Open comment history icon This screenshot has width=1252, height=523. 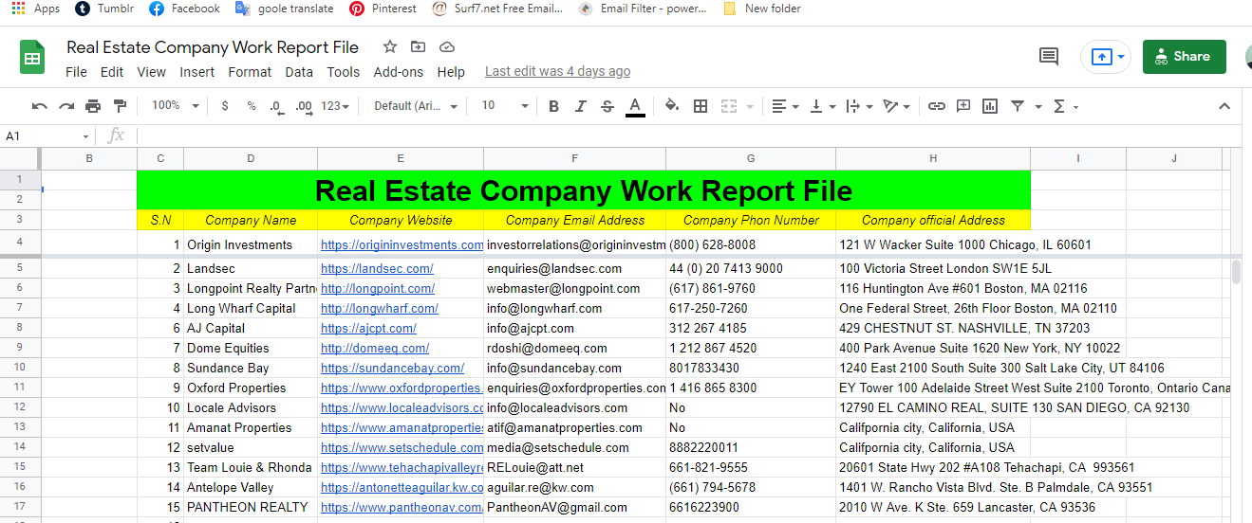click(x=1049, y=57)
